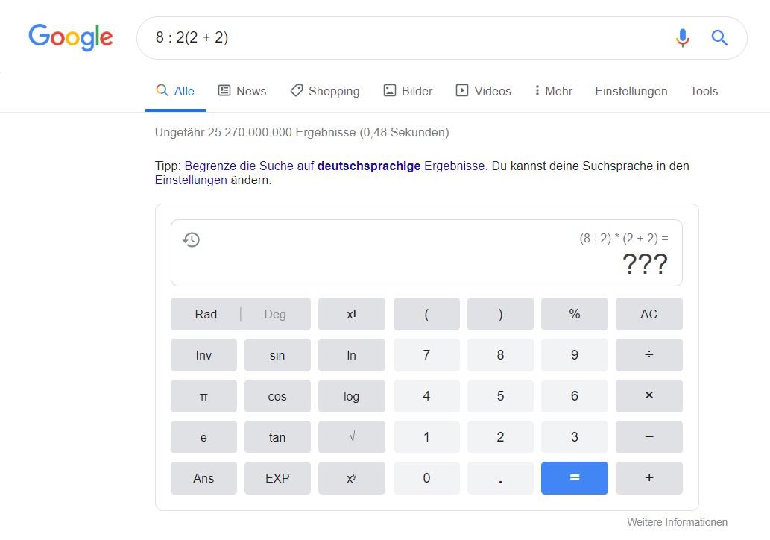Click the blue search magnifier icon
Viewport: 770px width, 540px height.
pos(719,37)
